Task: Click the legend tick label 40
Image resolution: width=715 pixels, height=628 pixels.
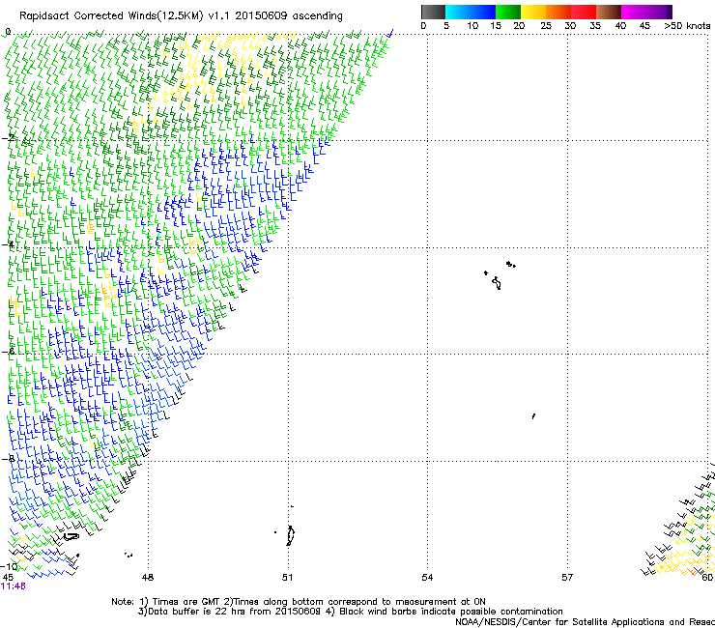Action: [620, 26]
